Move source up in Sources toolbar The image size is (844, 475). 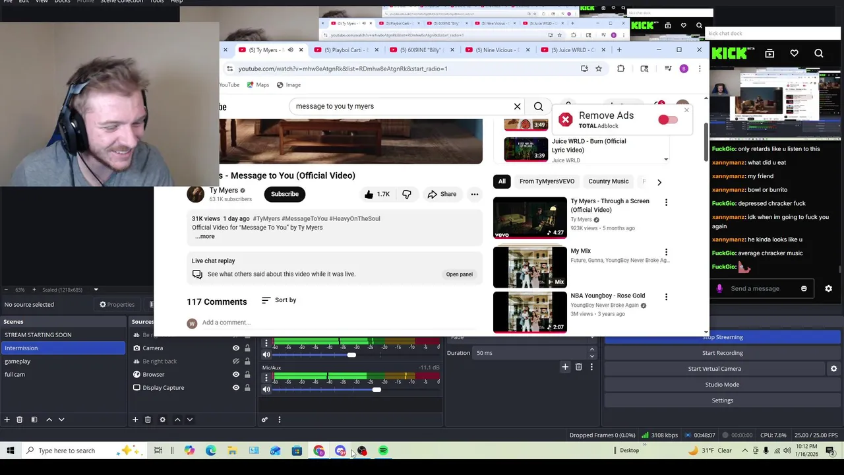[177, 420]
